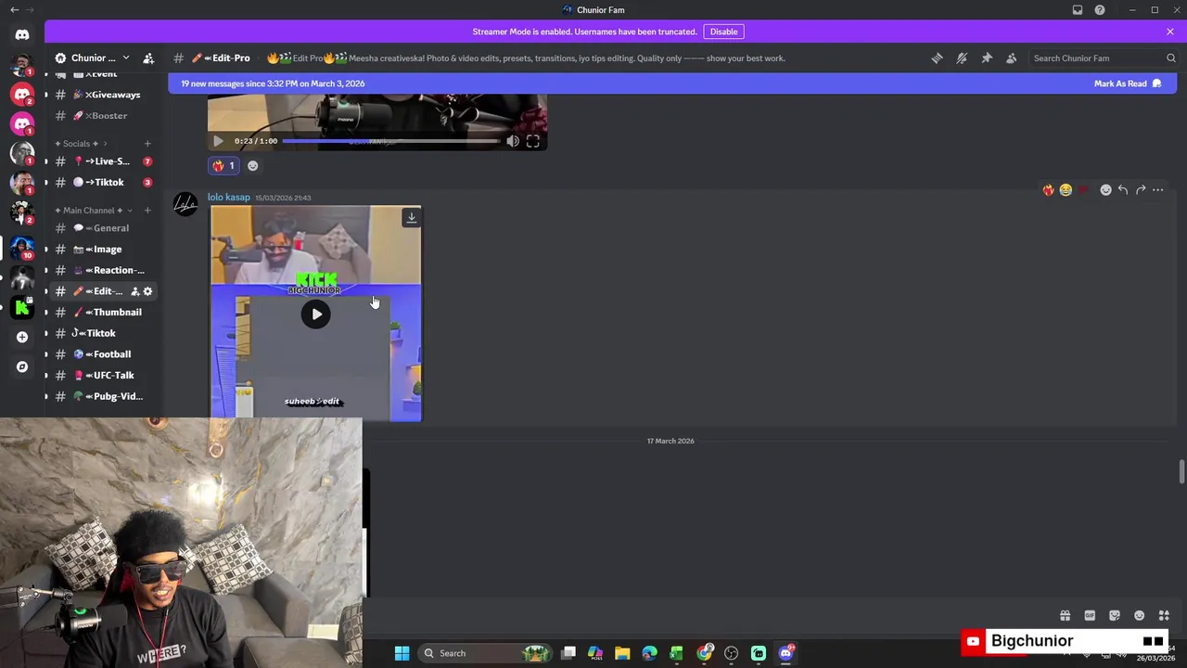The image size is (1187, 668).
Task: Jump to the 19 new messages bar
Action: click(x=672, y=83)
